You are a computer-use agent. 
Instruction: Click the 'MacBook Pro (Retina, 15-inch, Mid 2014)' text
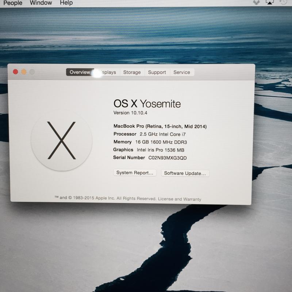(160, 126)
